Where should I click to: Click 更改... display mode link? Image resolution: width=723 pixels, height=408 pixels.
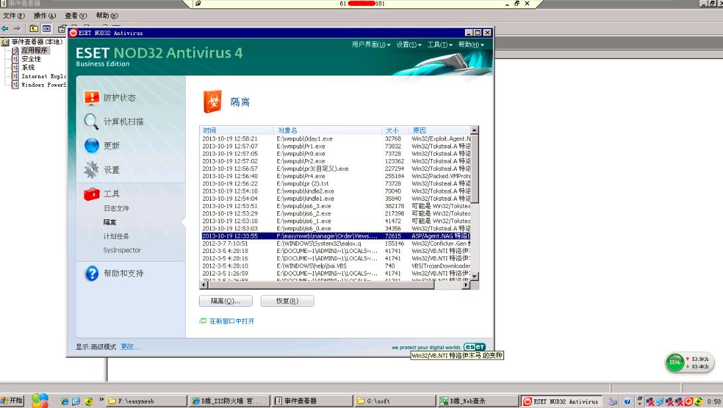(130, 347)
